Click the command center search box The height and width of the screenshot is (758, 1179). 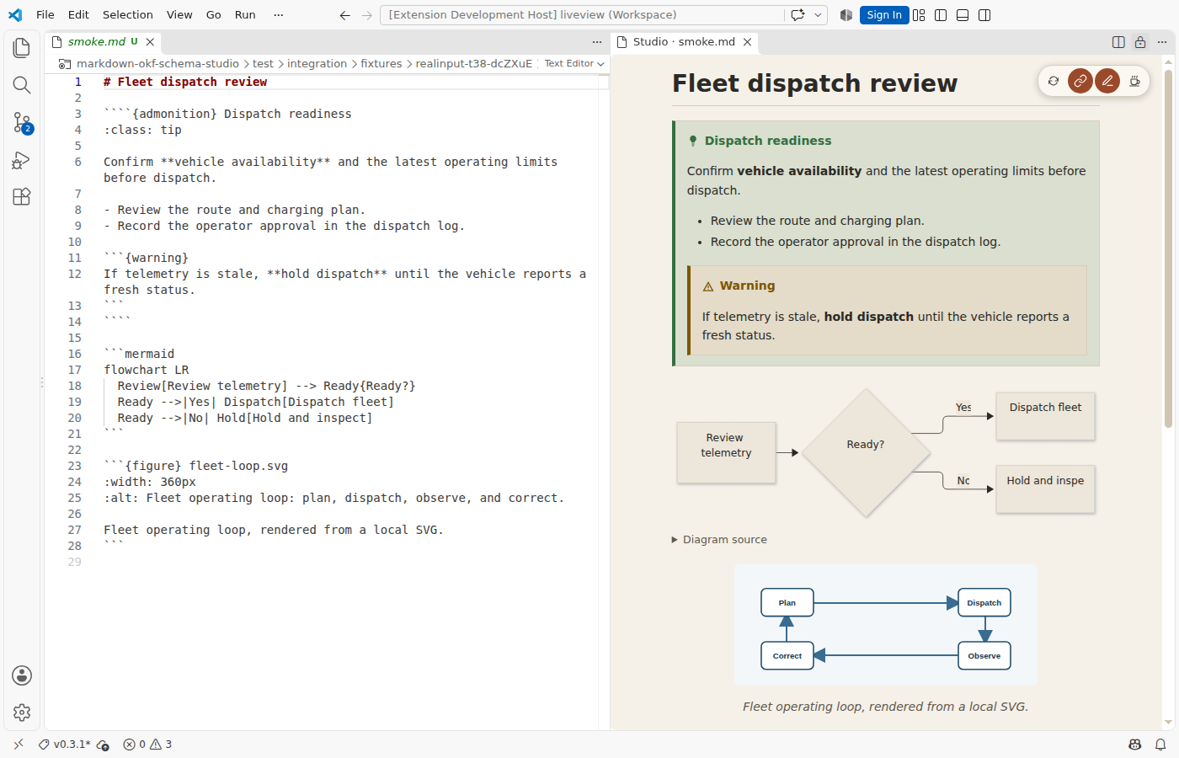(582, 15)
